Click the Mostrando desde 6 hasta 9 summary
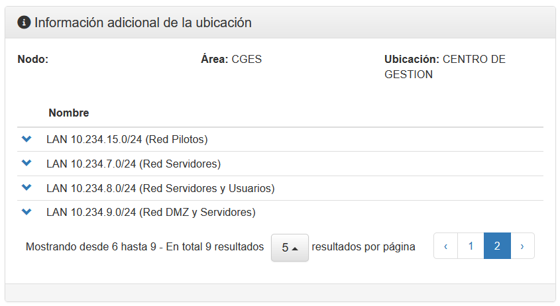This screenshot has height=306, width=560. pos(144,247)
